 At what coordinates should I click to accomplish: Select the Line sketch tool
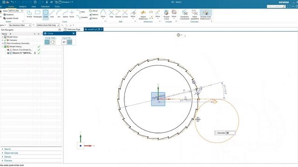pos(52,14)
